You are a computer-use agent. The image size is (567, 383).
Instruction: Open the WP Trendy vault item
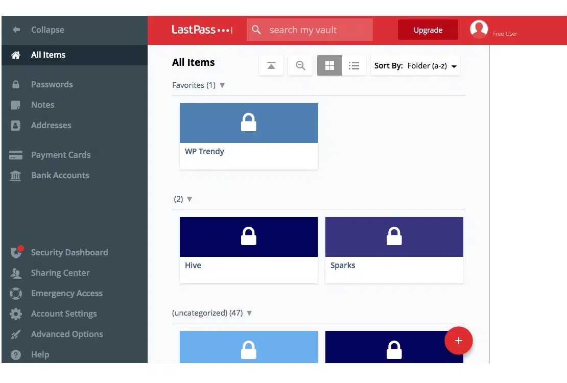[248, 136]
